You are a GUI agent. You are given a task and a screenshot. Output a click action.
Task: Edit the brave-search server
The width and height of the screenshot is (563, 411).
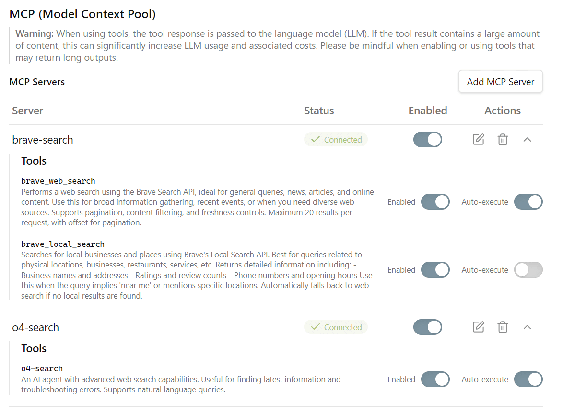pyautogui.click(x=478, y=140)
